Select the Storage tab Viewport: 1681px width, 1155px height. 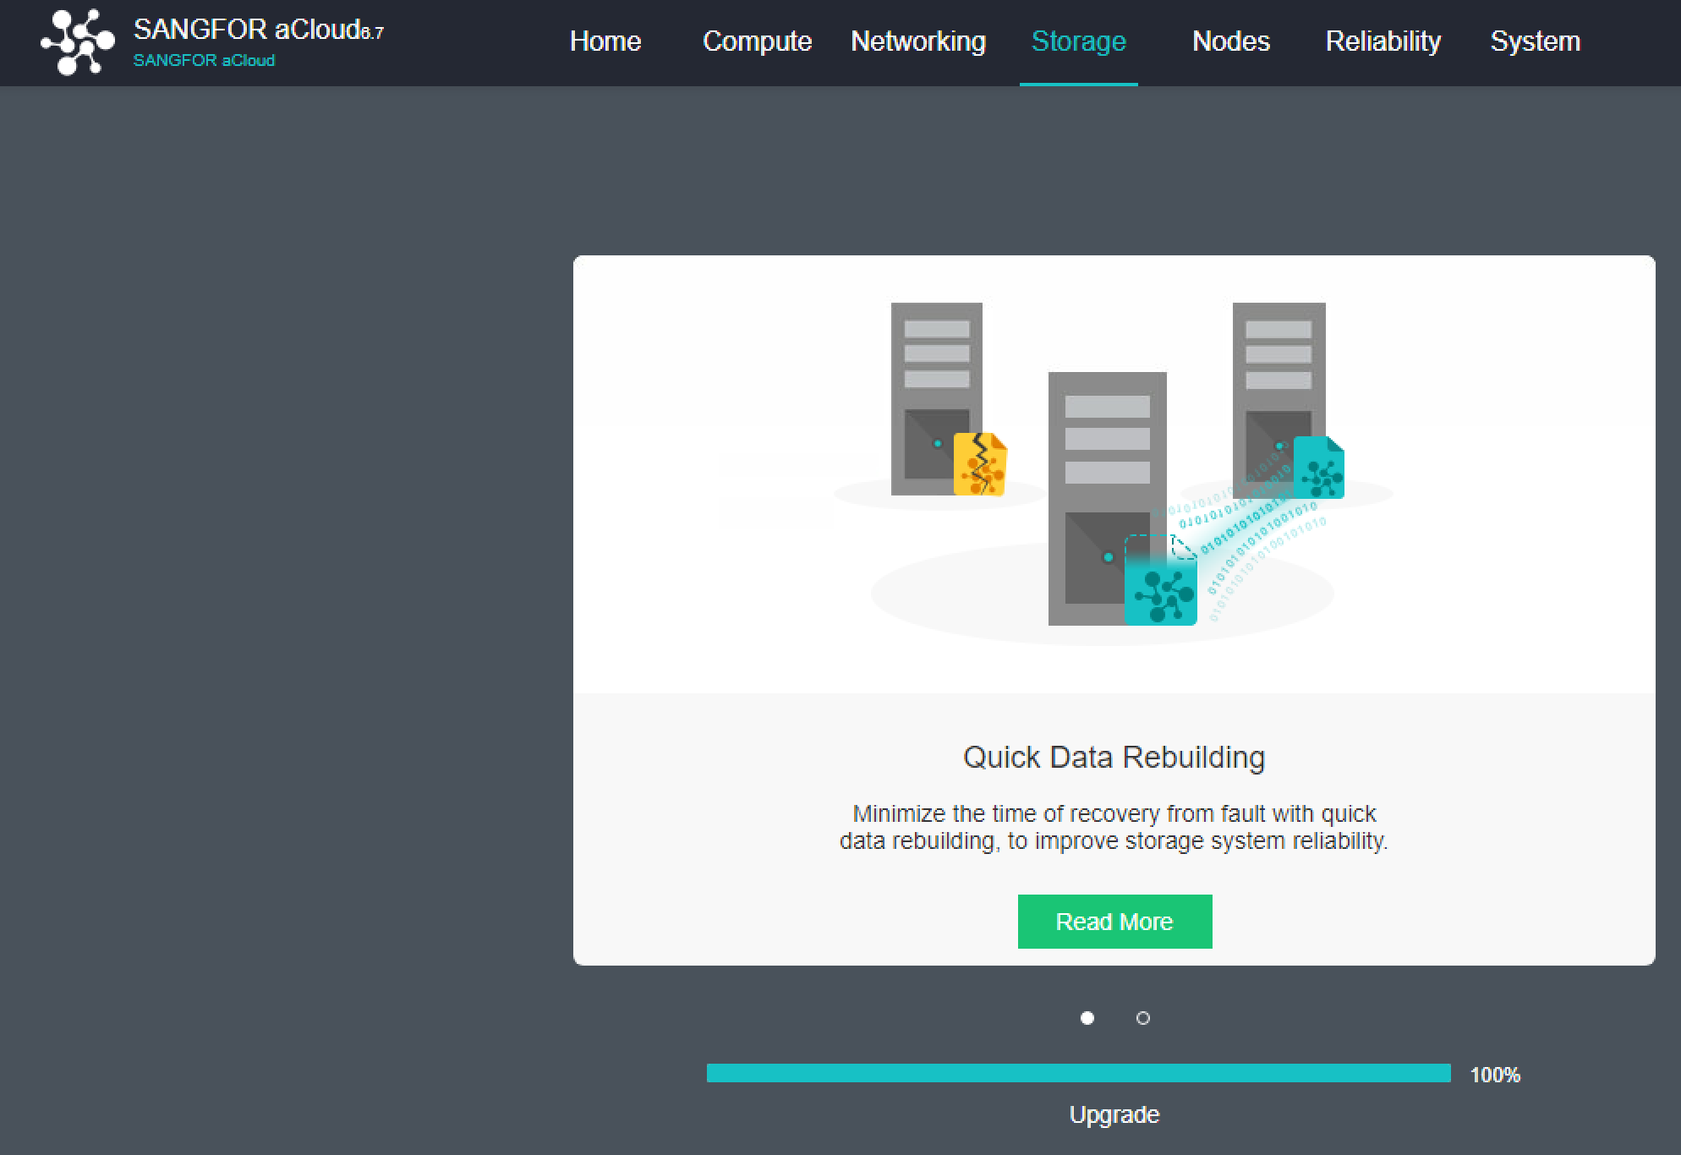(1079, 41)
